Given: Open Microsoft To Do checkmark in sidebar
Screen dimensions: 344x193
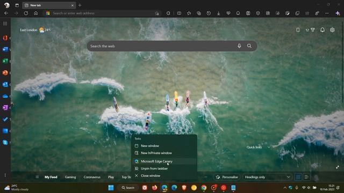Looking at the screenshot, I should tap(5, 119).
